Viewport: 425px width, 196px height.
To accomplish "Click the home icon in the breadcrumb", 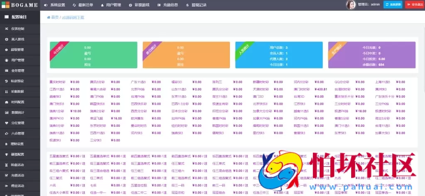I will [x=49, y=17].
